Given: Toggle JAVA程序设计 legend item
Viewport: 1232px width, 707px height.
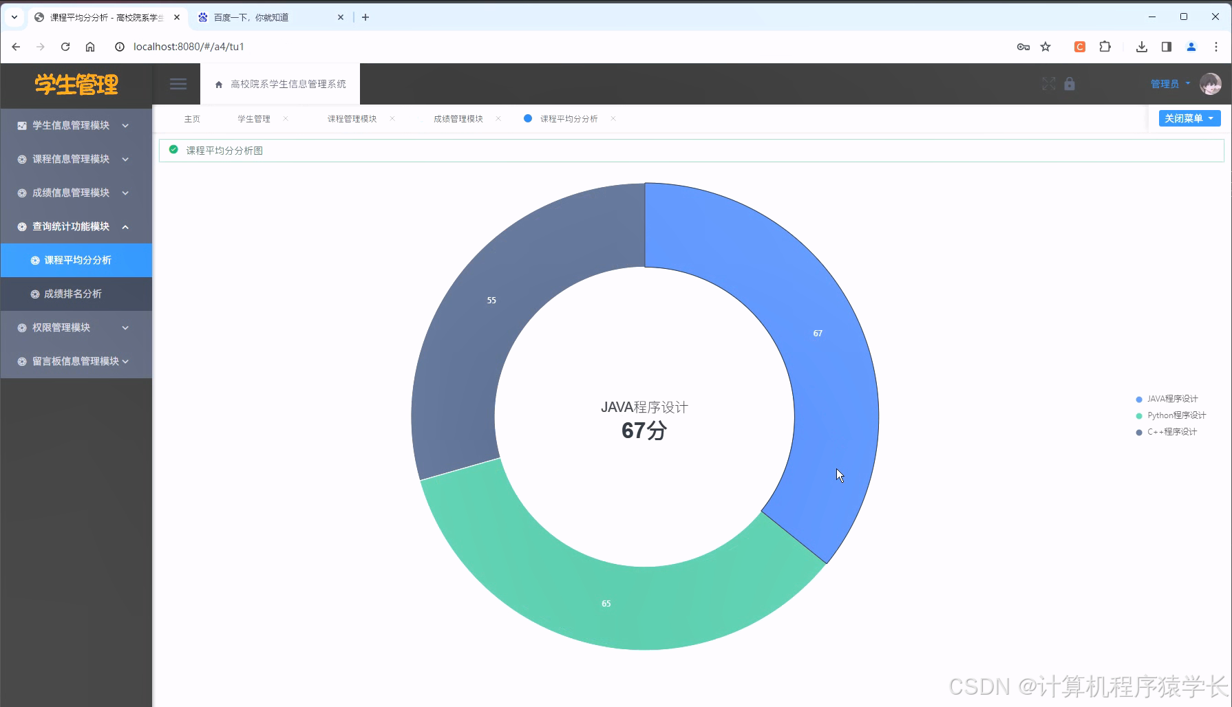Looking at the screenshot, I should pyautogui.click(x=1167, y=399).
